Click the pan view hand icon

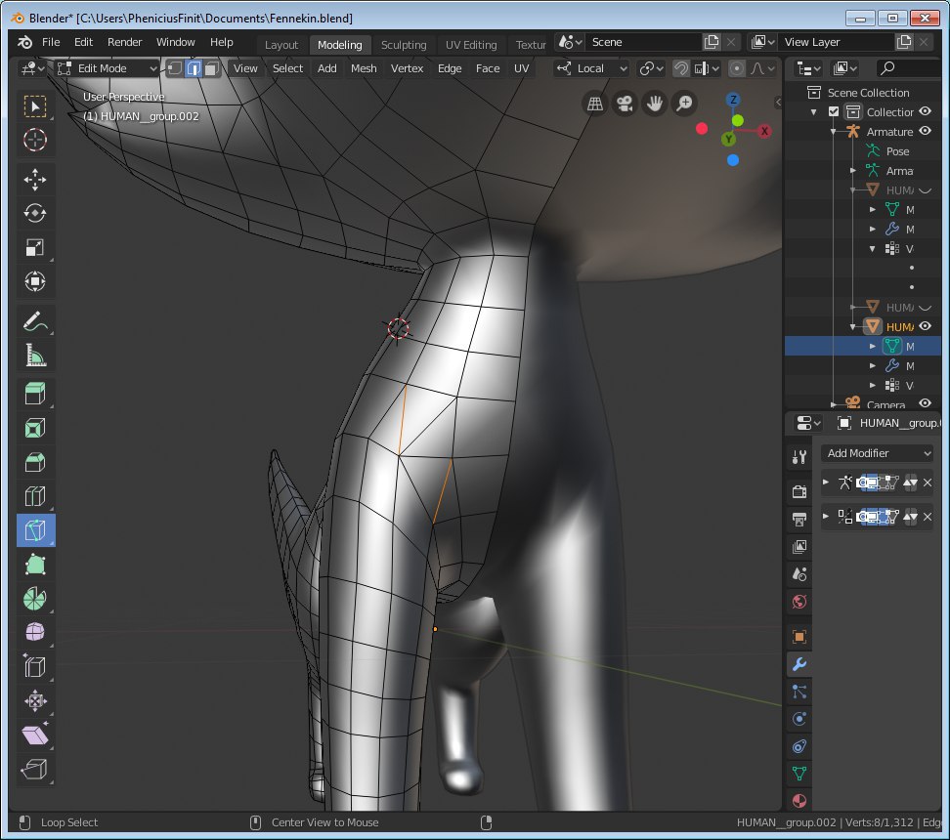click(x=654, y=104)
